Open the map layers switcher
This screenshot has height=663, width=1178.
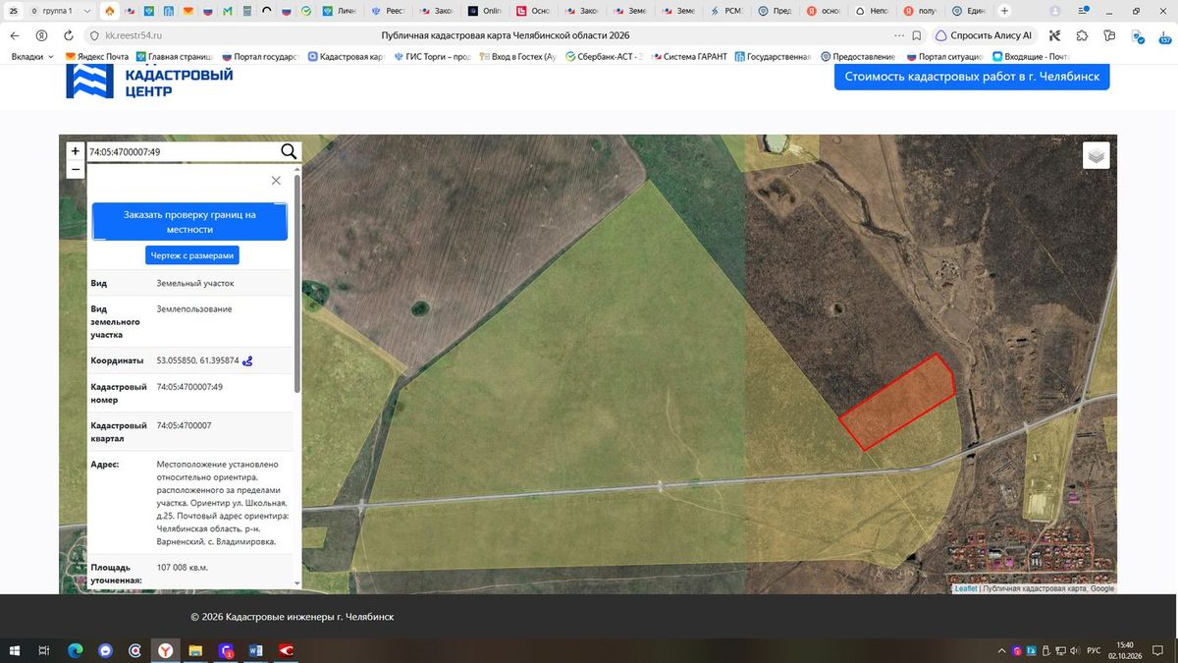(x=1097, y=155)
